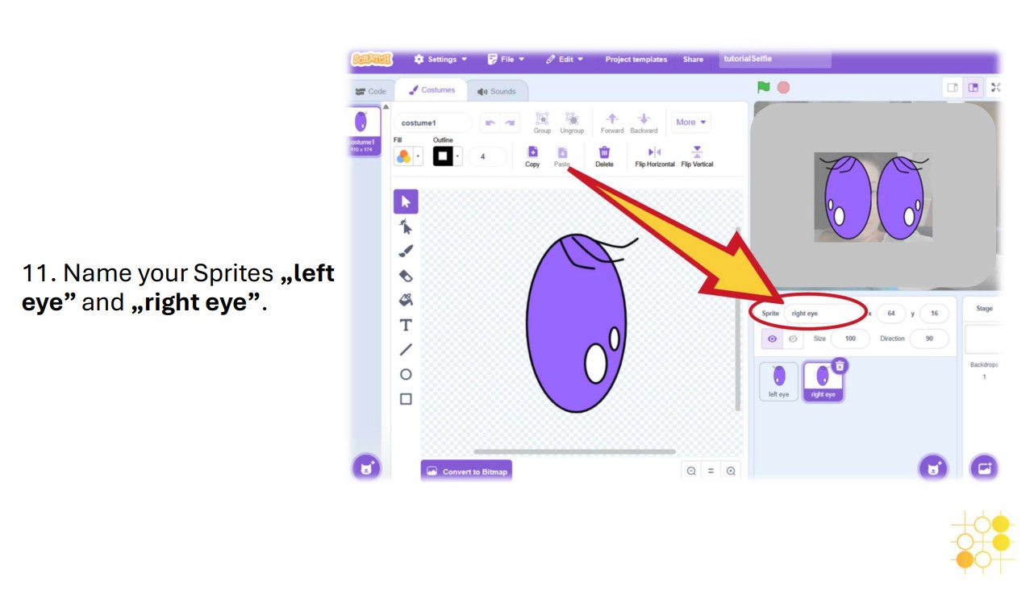This screenshot has height=607, width=1034.
Task: Click the Delete icon in costume toolbar
Action: [603, 153]
